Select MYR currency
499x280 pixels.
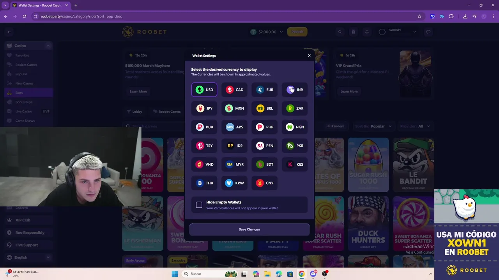pos(234,164)
